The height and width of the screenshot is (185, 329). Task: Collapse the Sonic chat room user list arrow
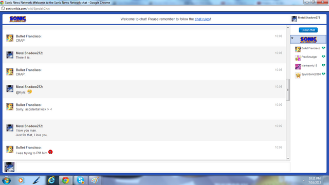pyautogui.click(x=293, y=38)
